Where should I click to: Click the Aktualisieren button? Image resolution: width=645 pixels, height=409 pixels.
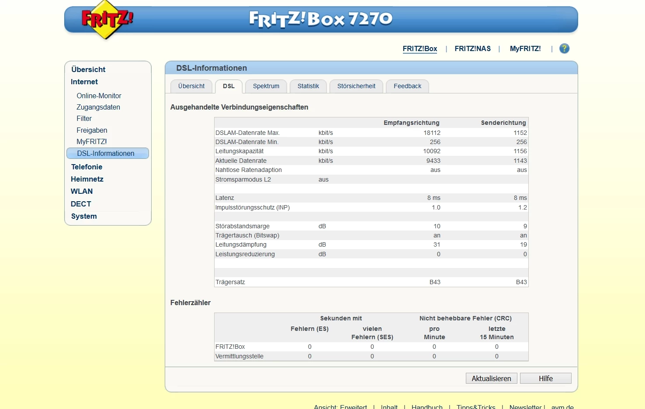[492, 378]
